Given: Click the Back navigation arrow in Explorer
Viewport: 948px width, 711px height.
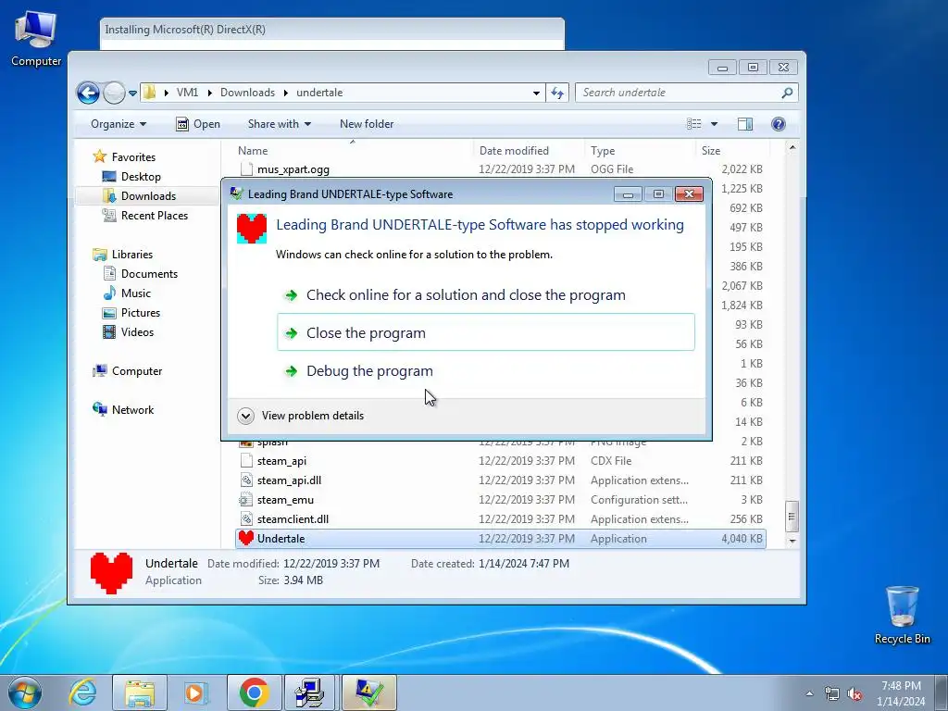Looking at the screenshot, I should pyautogui.click(x=88, y=93).
